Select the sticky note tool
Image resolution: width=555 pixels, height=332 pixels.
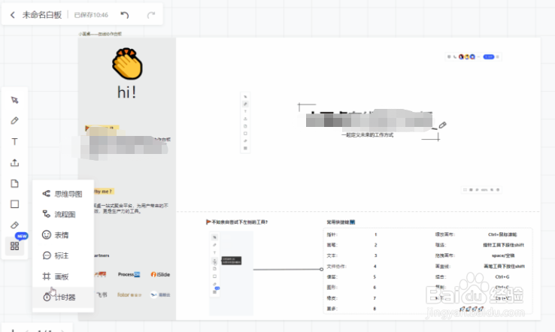point(14,183)
